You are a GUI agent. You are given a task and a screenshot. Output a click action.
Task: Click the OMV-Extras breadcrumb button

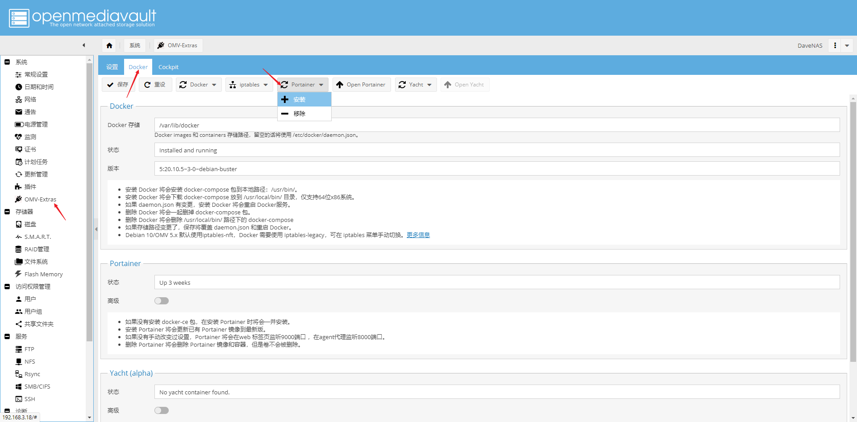click(x=178, y=45)
